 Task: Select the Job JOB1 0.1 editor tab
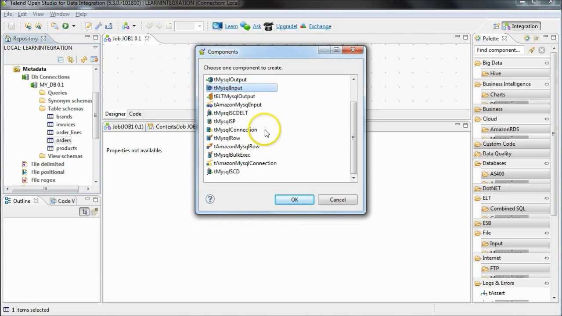tap(127, 39)
